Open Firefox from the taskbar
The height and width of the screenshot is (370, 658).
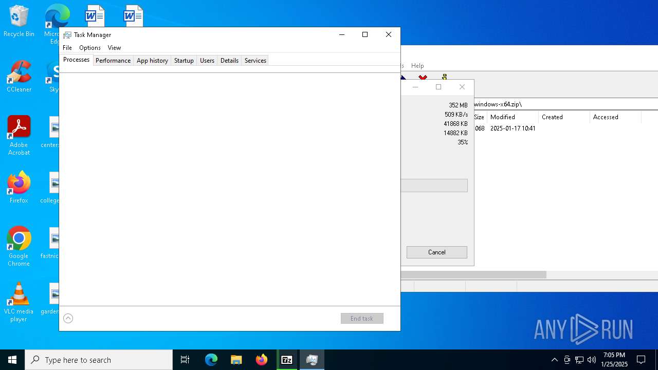pyautogui.click(x=262, y=360)
